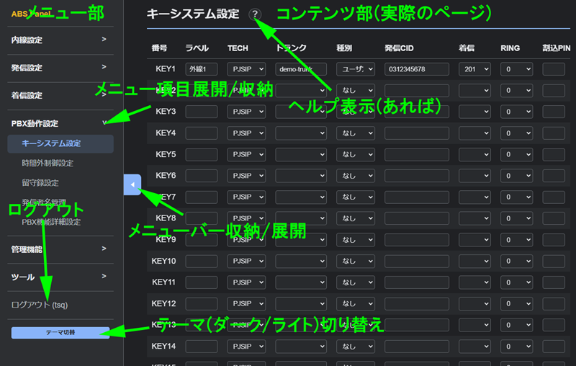Screen dimensions: 576x366
Task: Toggle theme with テーマ切替 button
Action: 60,332
